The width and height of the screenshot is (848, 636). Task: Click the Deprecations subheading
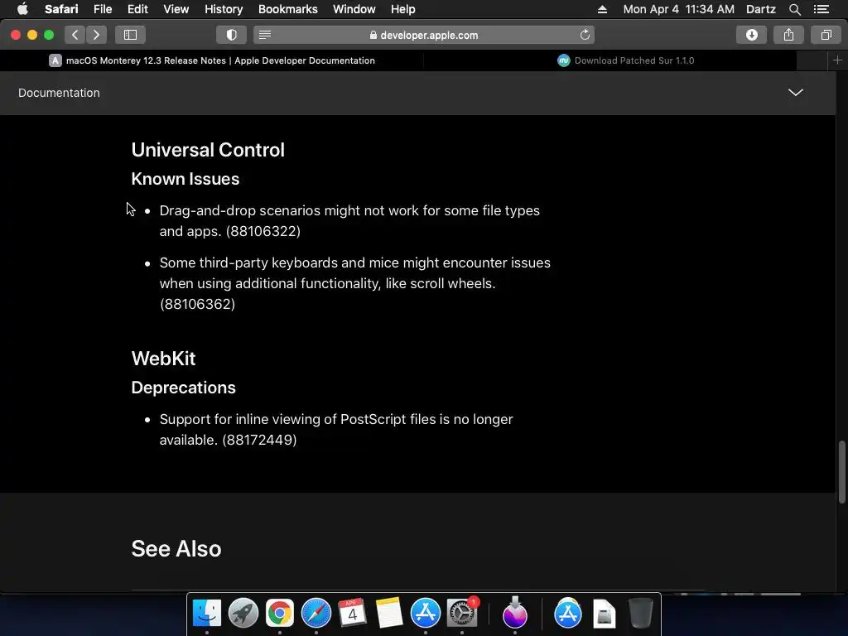183,388
